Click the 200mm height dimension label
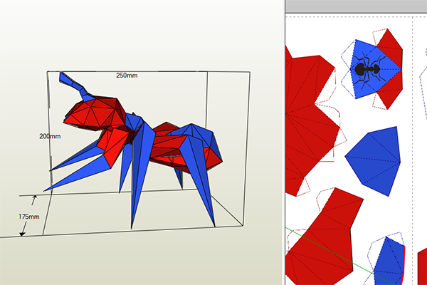Image resolution: width=427 pixels, height=285 pixels. [x=50, y=136]
